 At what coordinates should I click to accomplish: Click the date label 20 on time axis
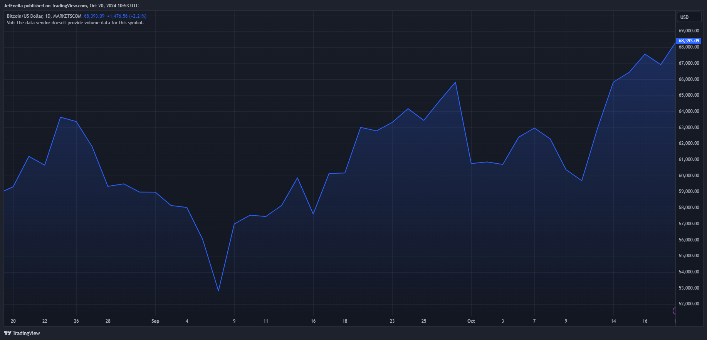click(x=13, y=321)
